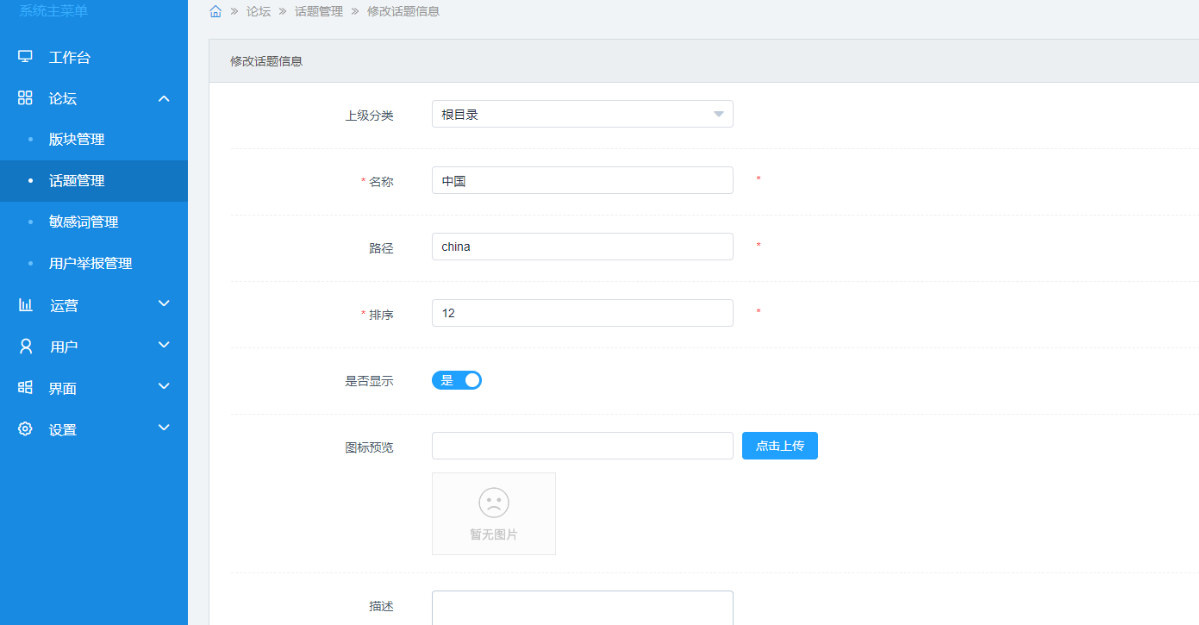Viewport: 1199px width, 625px height.
Task: Click the 工作台 monitor icon
Action: [25, 57]
